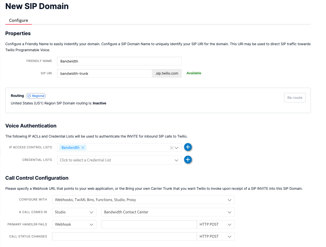The image size is (326, 247).
Task: Change HTTP method for Call Status Changes
Action: coord(215,236)
